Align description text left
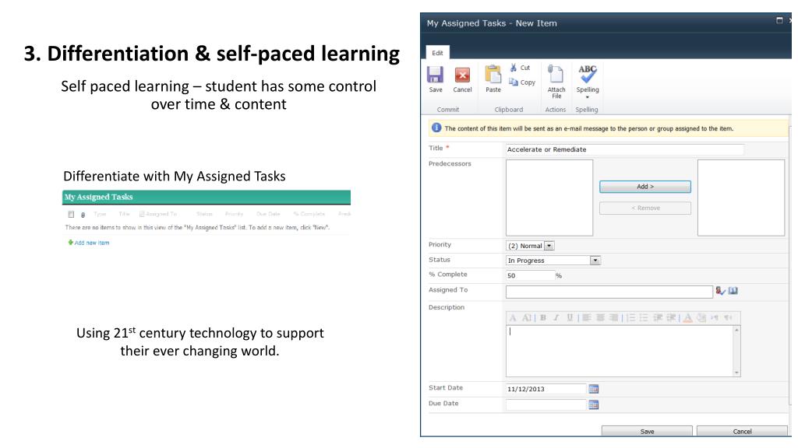 [x=587, y=318]
